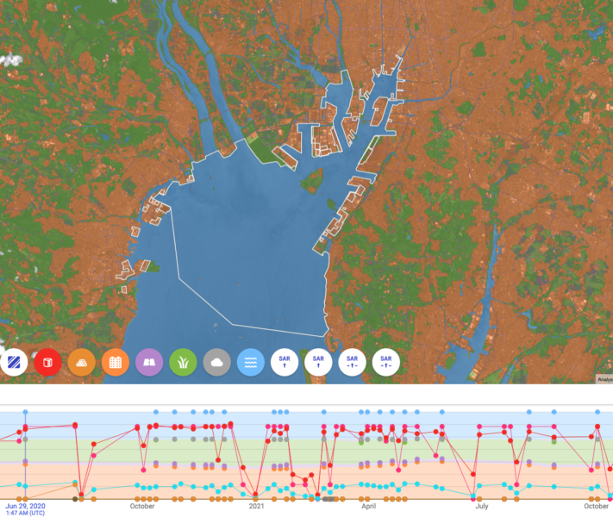This screenshot has width=613, height=517.
Task: Select the orange building grid icon
Action: click(116, 363)
